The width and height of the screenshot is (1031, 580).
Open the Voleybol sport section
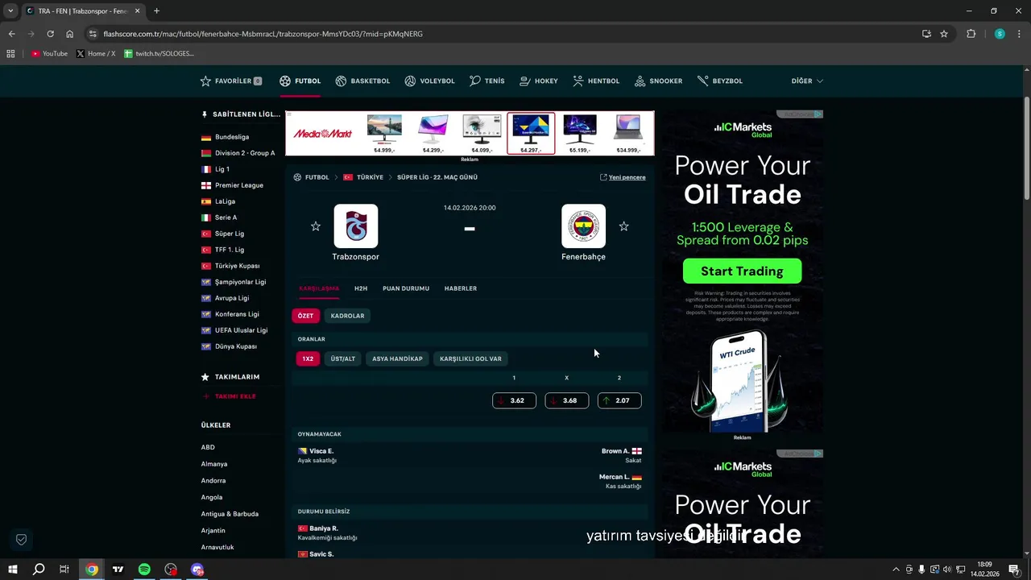pyautogui.click(x=429, y=81)
